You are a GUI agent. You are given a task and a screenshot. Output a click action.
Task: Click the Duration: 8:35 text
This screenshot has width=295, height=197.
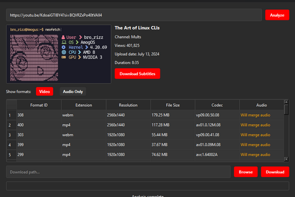pos(127,62)
